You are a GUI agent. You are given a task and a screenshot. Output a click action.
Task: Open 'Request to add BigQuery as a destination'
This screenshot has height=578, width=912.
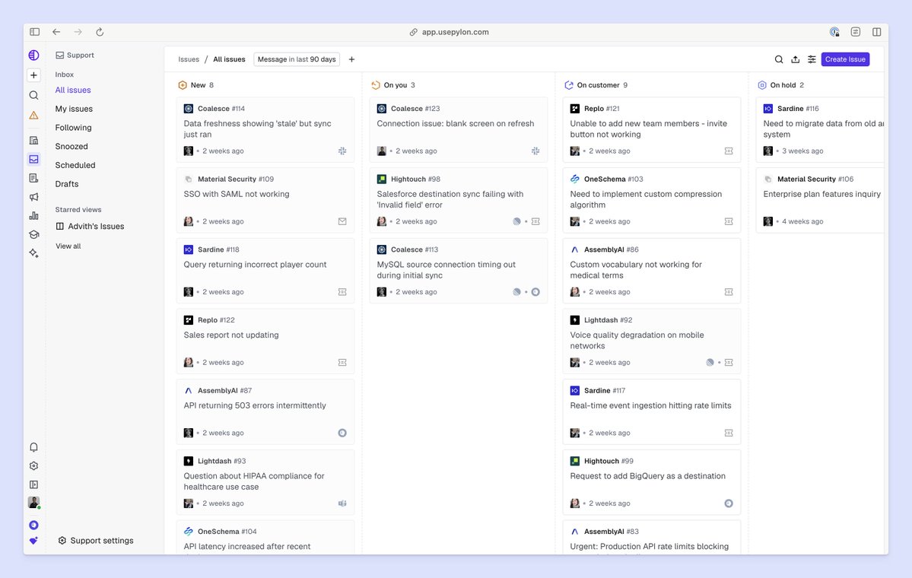pyautogui.click(x=651, y=482)
